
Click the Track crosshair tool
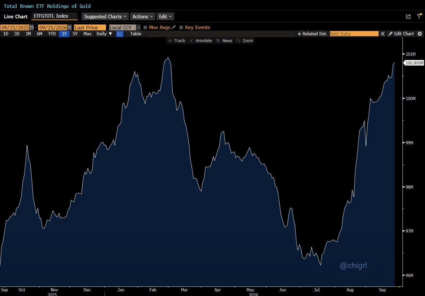(177, 41)
